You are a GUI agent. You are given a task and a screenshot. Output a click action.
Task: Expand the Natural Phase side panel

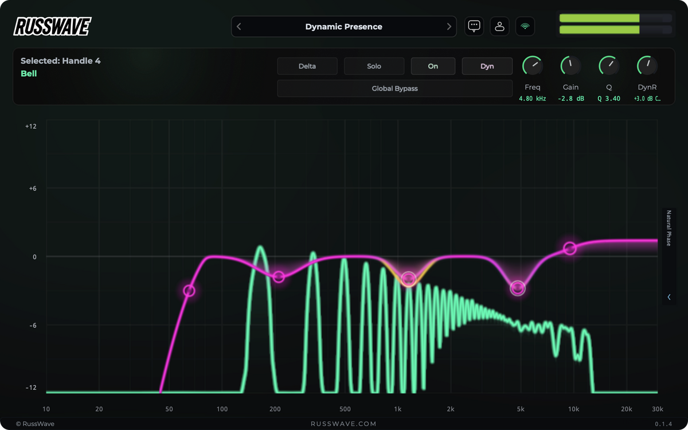point(669,297)
